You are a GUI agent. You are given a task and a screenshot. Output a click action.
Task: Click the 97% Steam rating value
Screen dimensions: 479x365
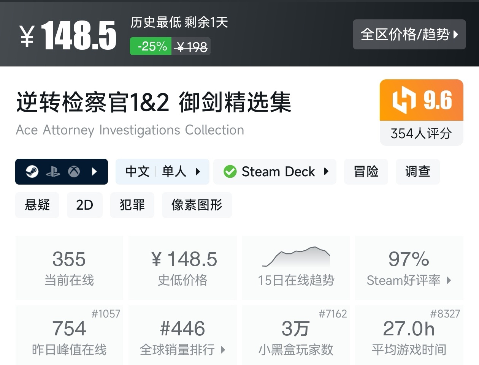point(409,259)
